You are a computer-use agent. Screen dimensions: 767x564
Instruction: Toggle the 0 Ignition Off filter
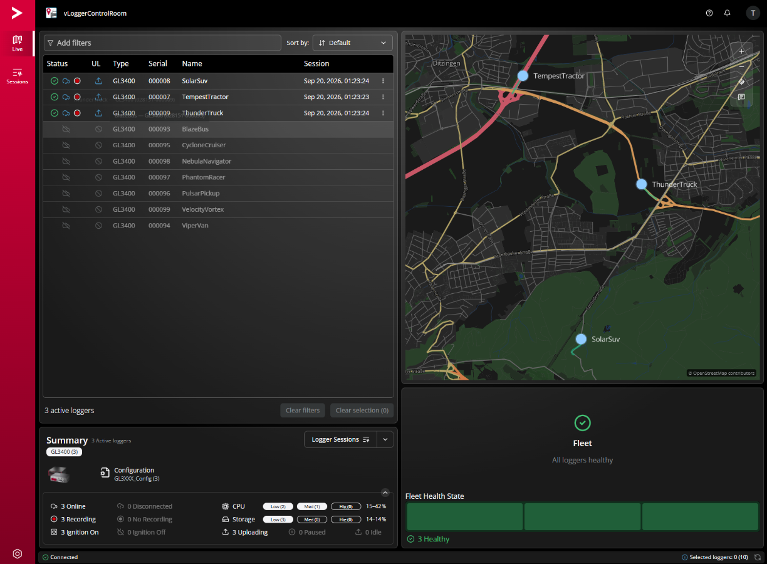coord(141,532)
